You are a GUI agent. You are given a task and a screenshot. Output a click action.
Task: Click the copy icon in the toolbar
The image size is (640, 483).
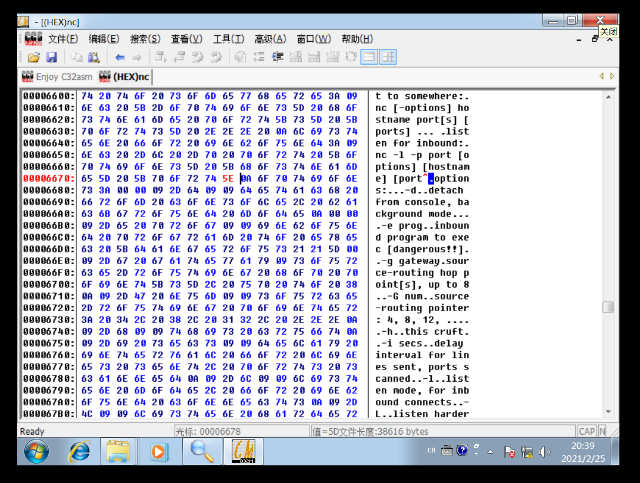pyautogui.click(x=76, y=57)
